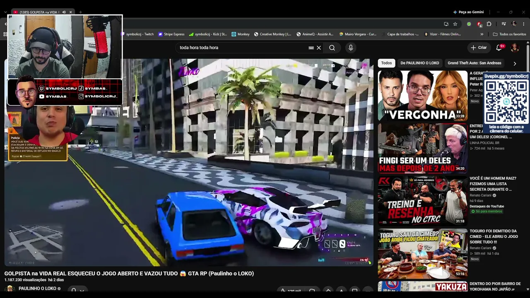Open the Chrome three-dot menu

tap(524, 24)
